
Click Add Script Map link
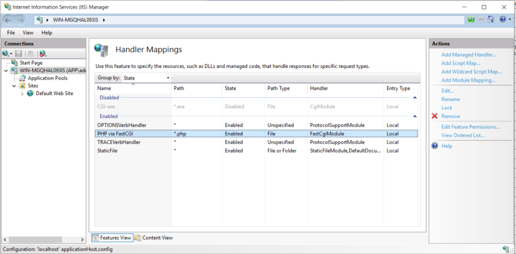click(x=461, y=63)
